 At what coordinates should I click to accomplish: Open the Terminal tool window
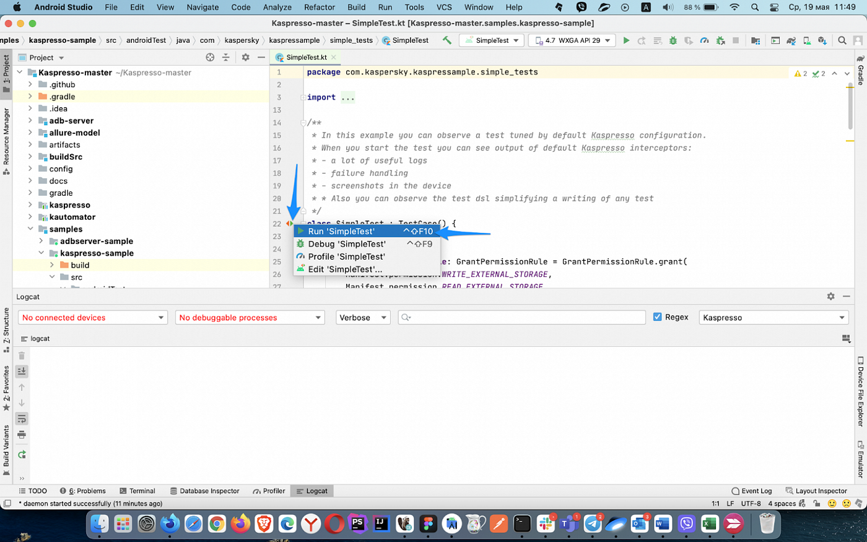coord(137,491)
